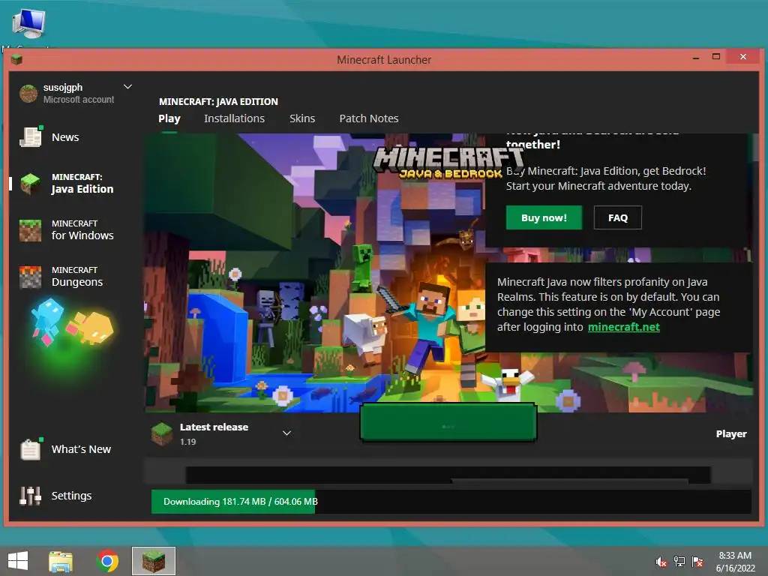Open the What's New clipboard icon
Image resolution: width=768 pixels, height=576 pixels.
[x=31, y=448]
